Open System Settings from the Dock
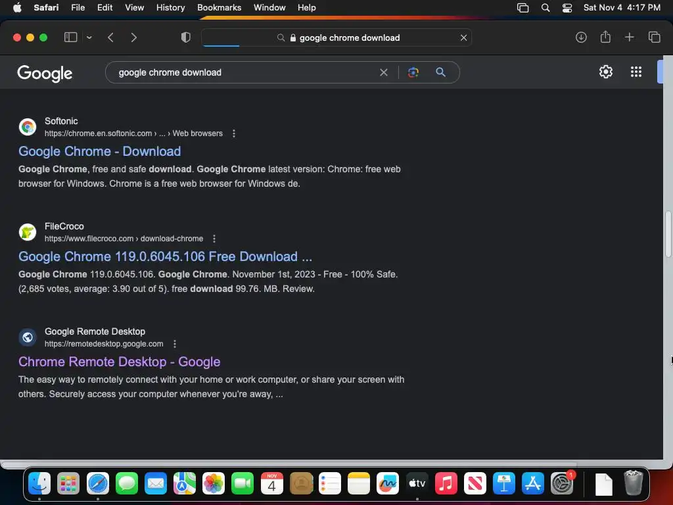The width and height of the screenshot is (673, 505). tap(562, 483)
